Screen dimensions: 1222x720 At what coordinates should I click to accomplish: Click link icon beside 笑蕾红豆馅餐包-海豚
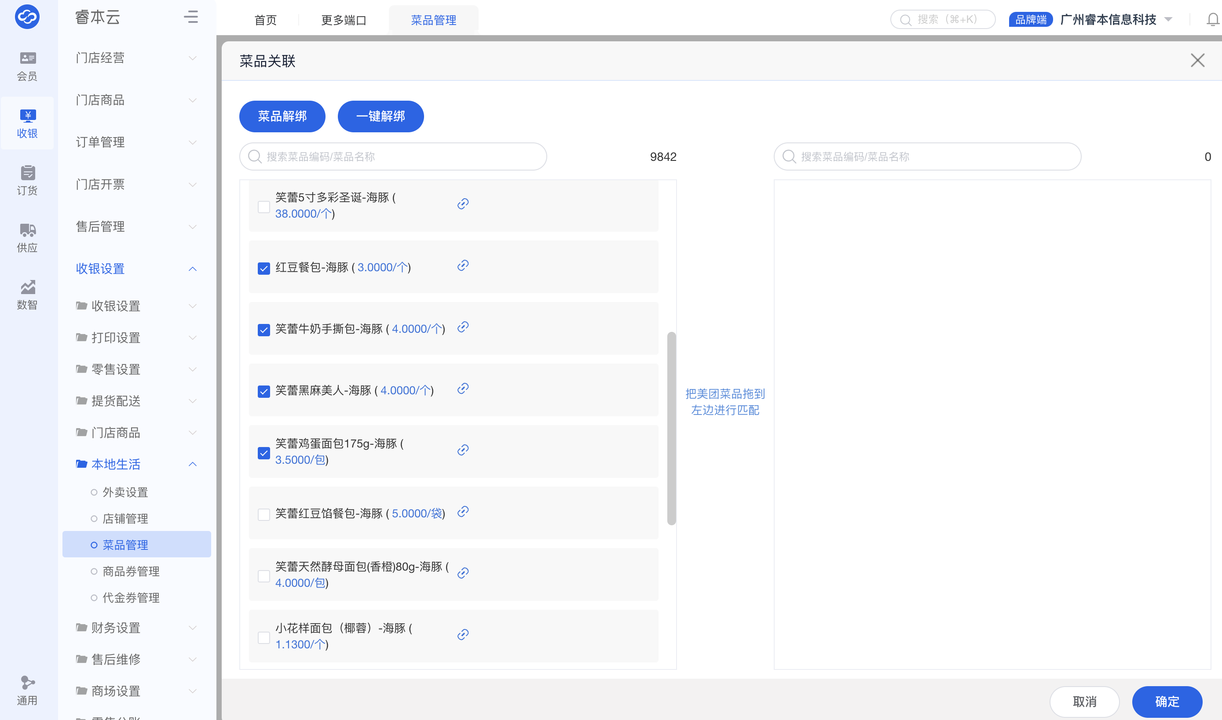463,512
